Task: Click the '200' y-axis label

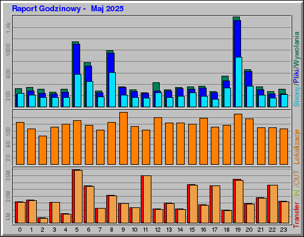Action: (8, 96)
